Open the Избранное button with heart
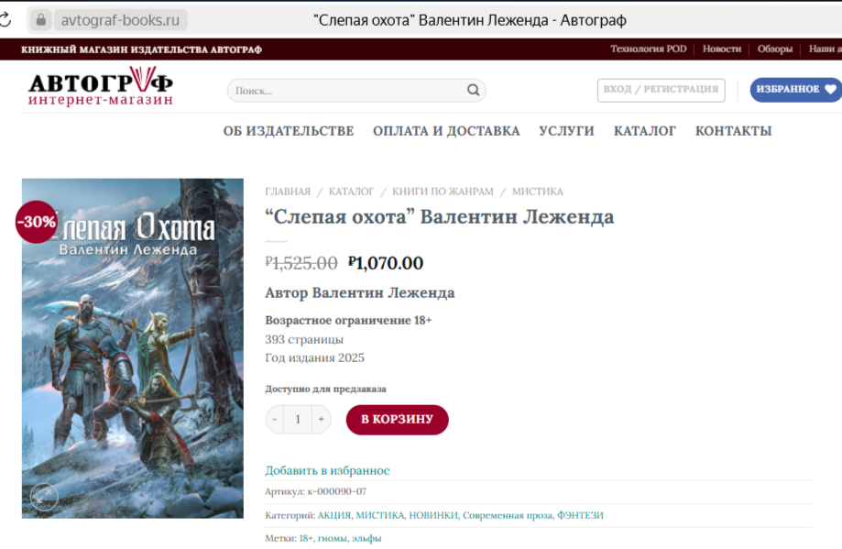The height and width of the screenshot is (549, 842). (796, 90)
